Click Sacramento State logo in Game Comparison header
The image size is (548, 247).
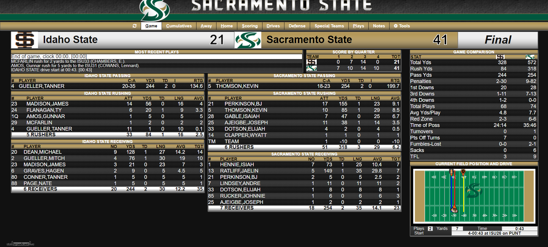530,57
